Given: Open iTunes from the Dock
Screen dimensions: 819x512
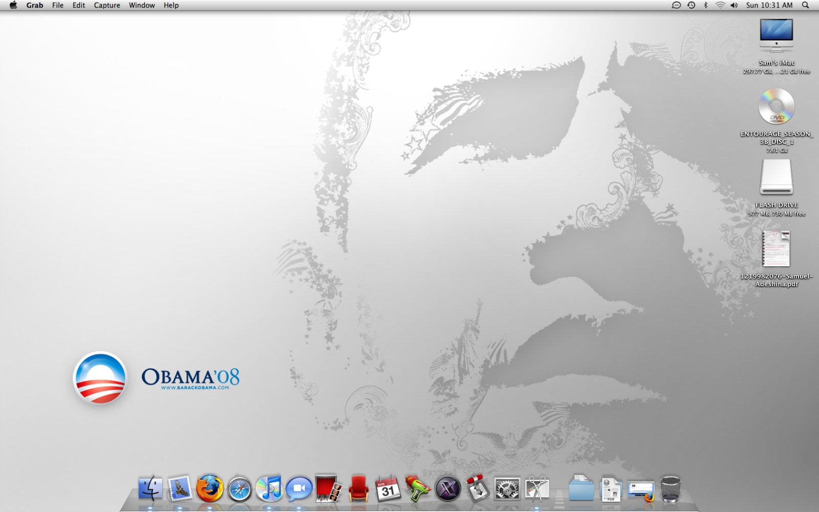Looking at the screenshot, I should 269,488.
